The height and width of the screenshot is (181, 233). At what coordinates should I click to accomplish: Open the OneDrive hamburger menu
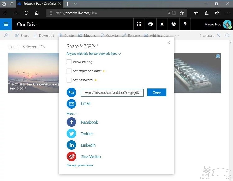(x=6, y=25)
